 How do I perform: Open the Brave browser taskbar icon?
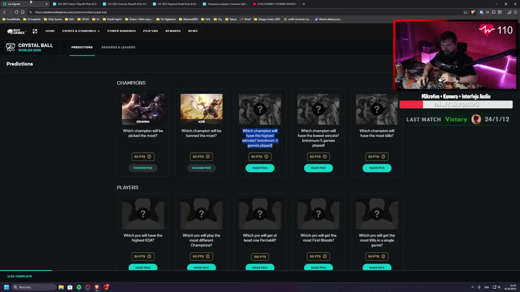tap(97, 287)
